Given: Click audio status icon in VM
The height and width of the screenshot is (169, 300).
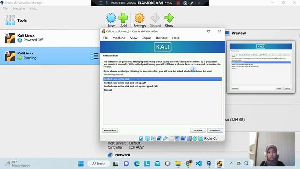Looking at the screenshot, I should tap(153, 138).
